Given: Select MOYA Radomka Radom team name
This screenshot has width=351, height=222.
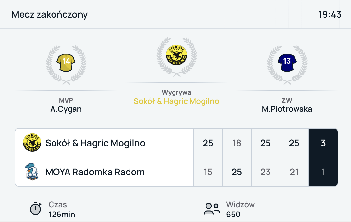Looking at the screenshot, I should [95, 172].
